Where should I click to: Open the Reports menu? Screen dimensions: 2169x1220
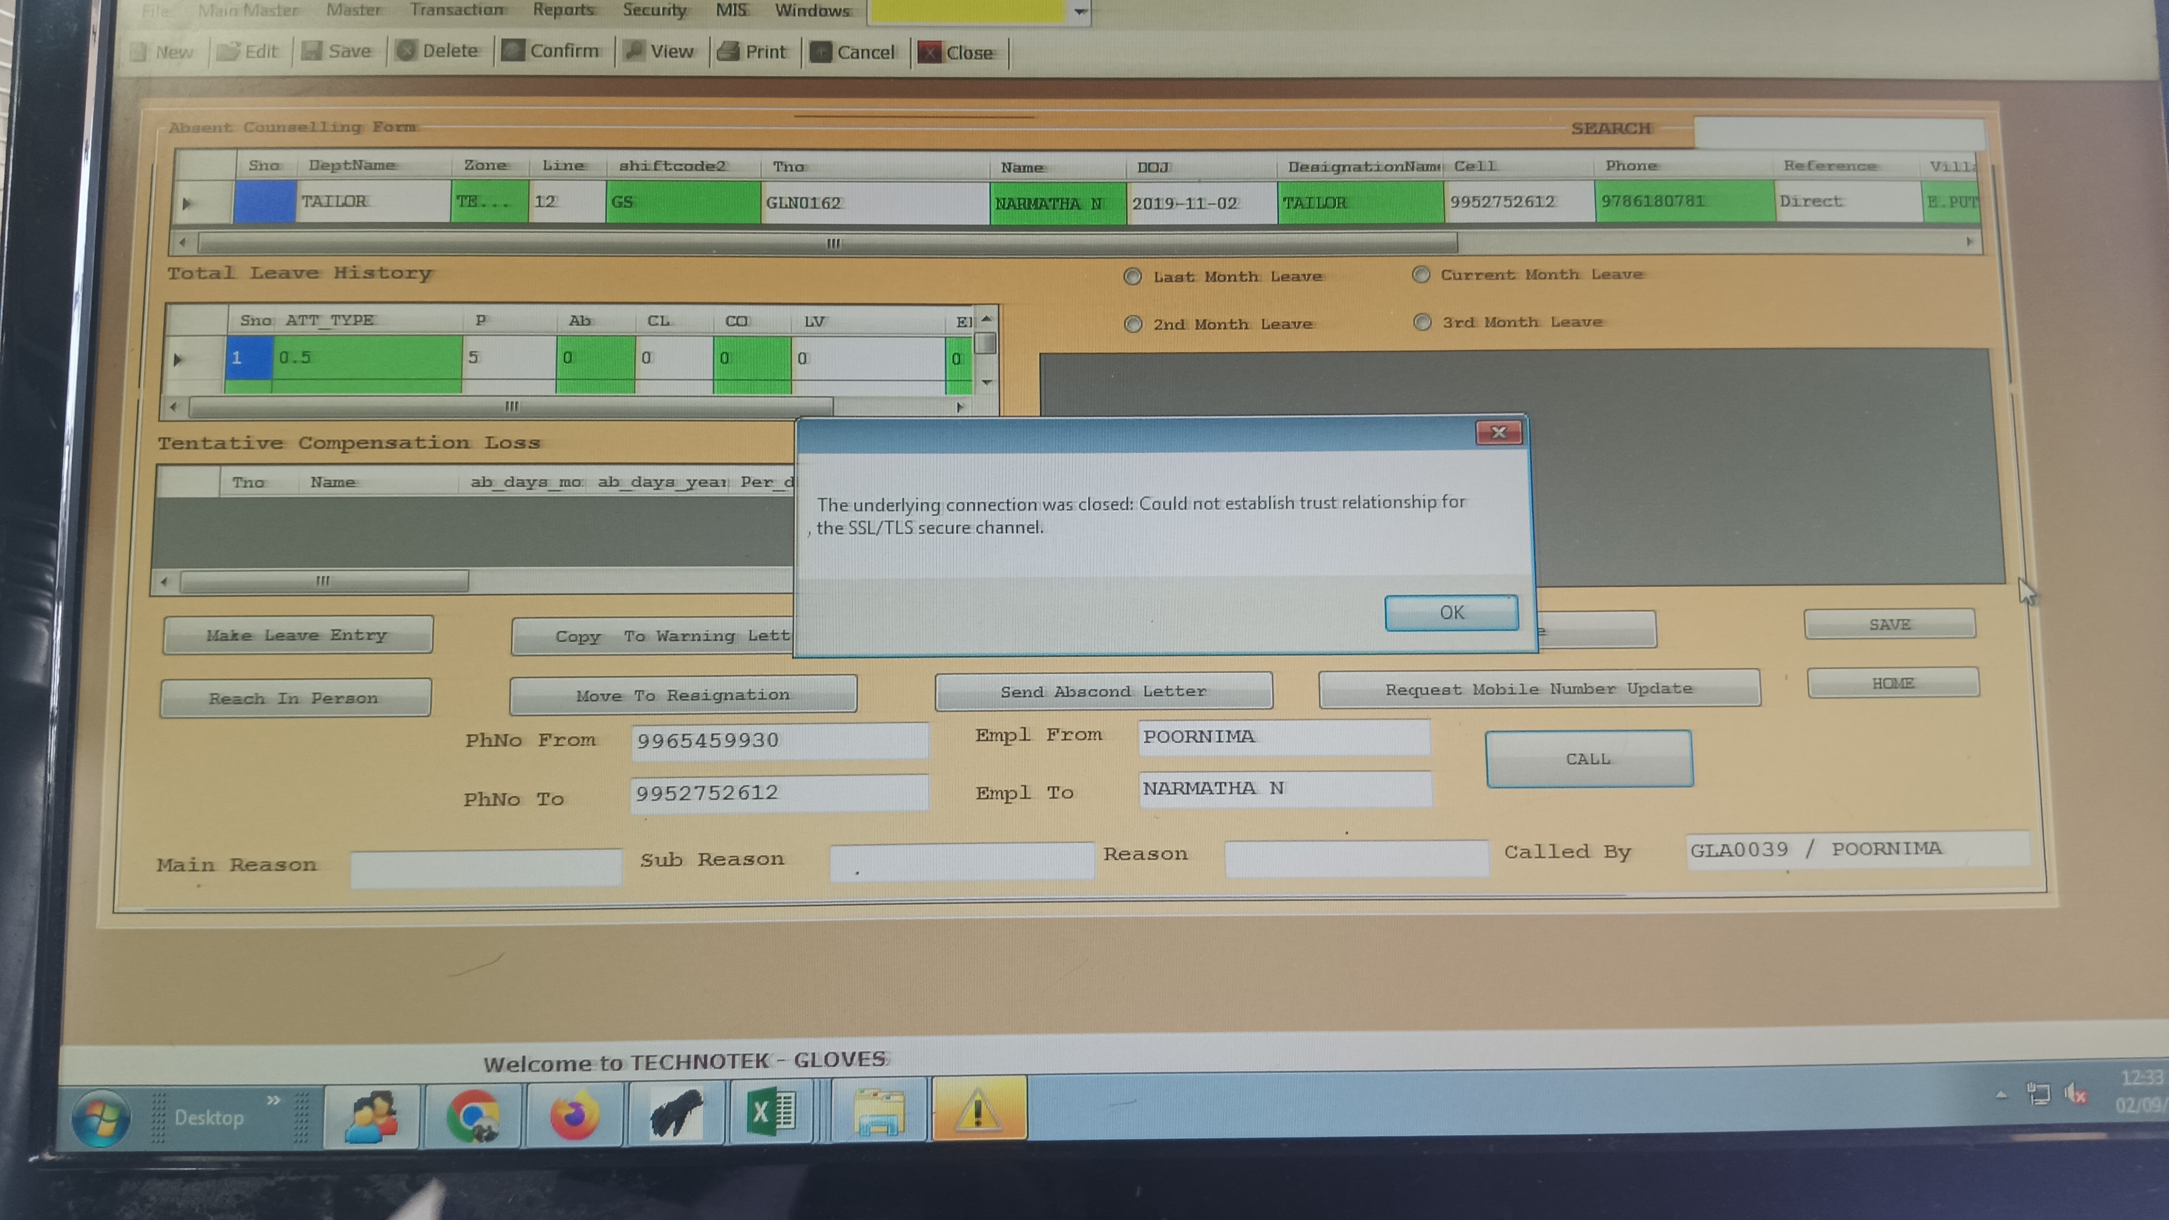pos(563,10)
